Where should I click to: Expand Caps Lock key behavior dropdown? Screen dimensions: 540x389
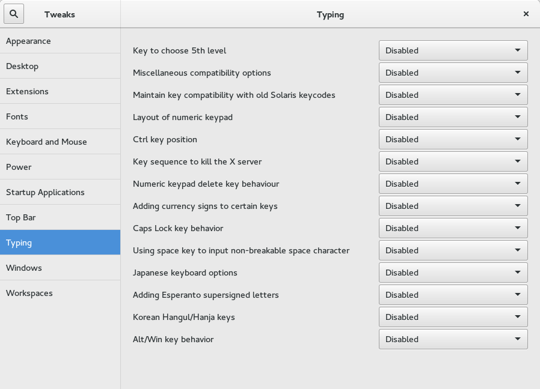tap(453, 228)
